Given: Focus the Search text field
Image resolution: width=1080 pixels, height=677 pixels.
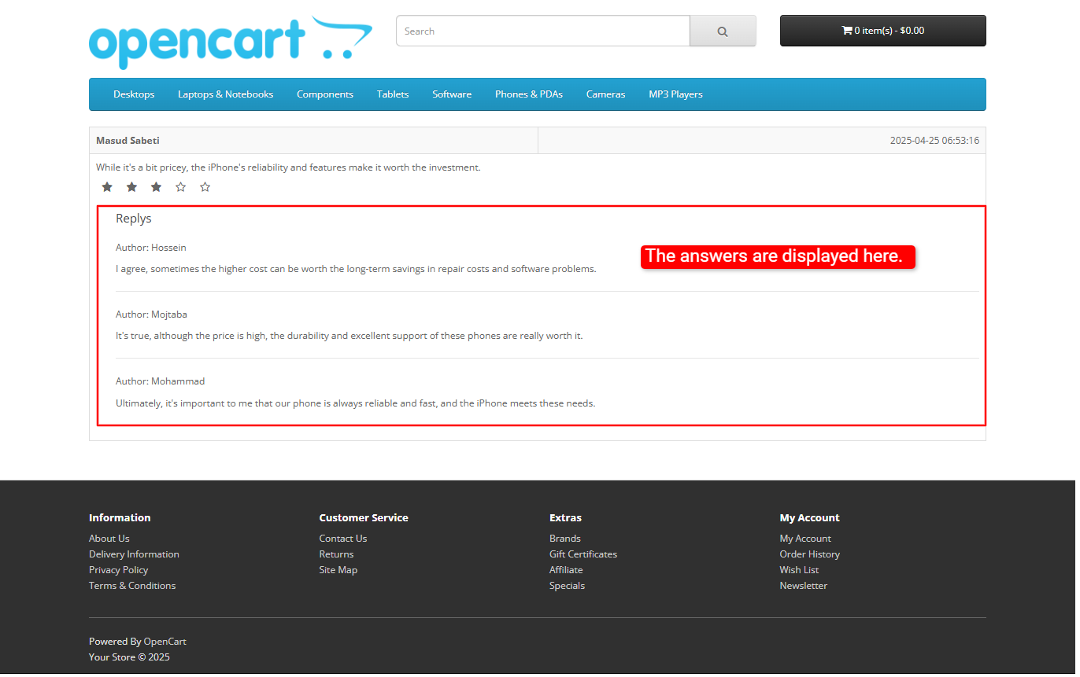Looking at the screenshot, I should point(545,31).
